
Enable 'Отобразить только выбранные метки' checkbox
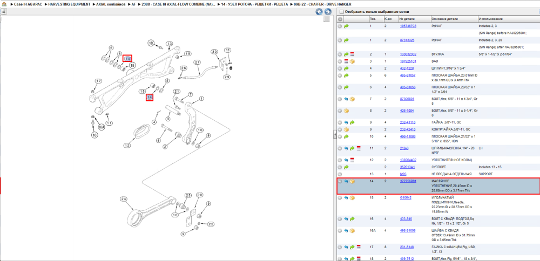[342, 11]
